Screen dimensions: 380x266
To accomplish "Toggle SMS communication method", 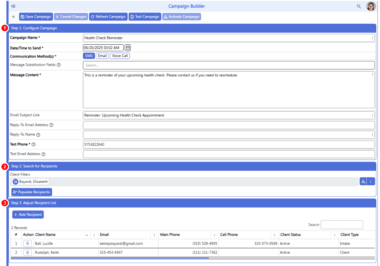I will tap(89, 56).
